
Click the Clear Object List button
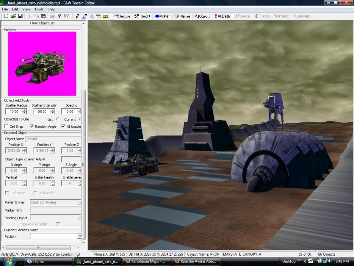click(42, 23)
